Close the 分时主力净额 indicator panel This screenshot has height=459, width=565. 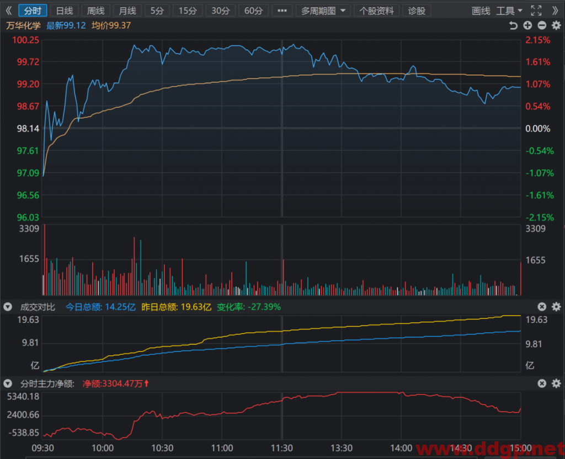[542, 383]
